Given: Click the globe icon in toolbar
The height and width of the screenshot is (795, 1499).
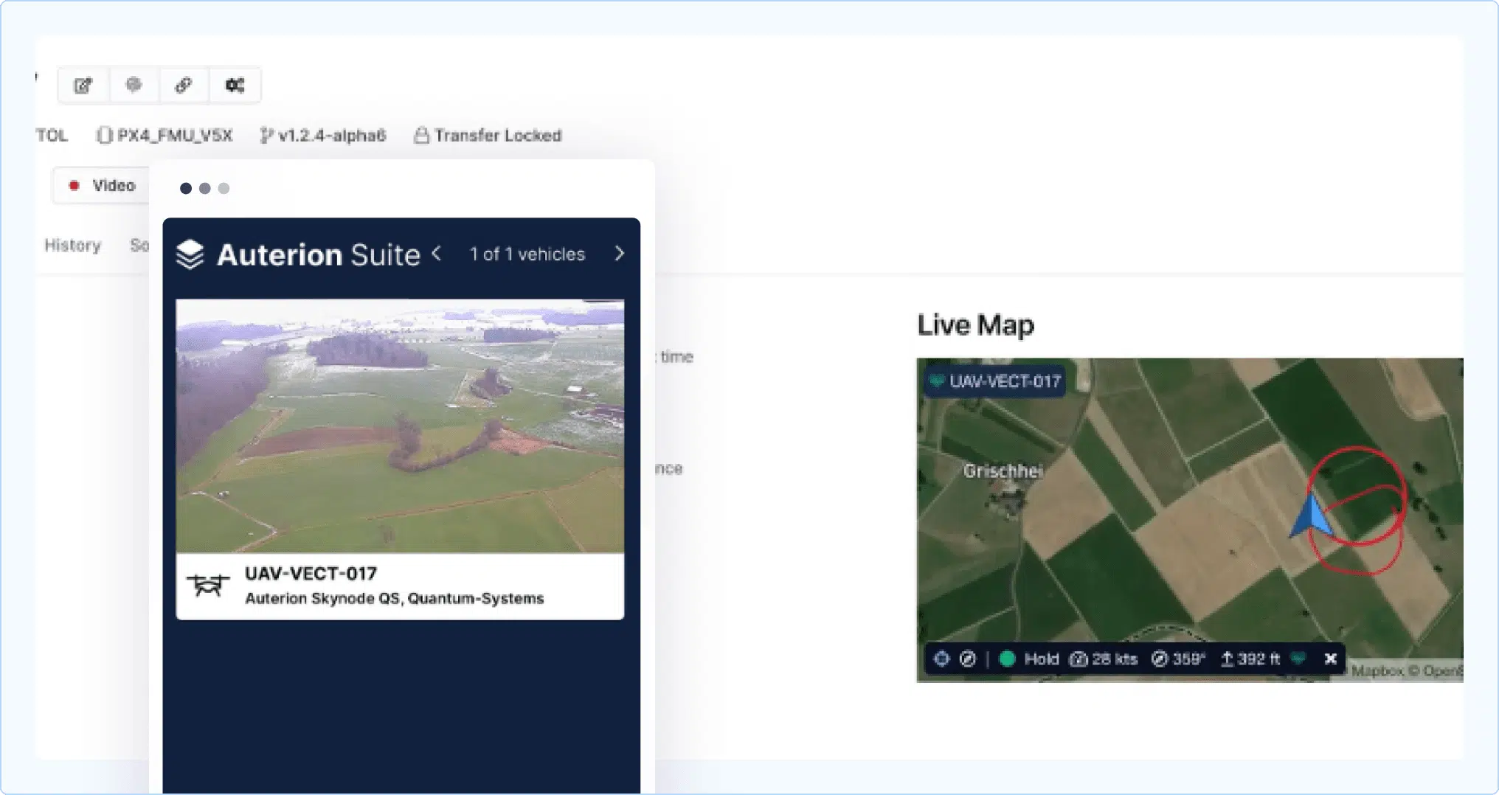Looking at the screenshot, I should (x=134, y=85).
